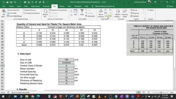Screen dimensions: 176x99
Task: Click the zoom slider handle
Action: point(161,92)
